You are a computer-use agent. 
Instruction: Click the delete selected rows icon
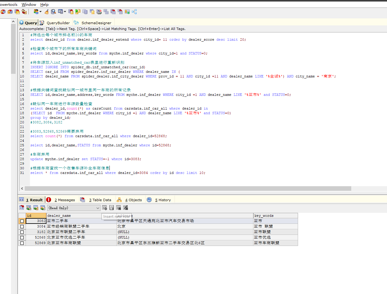pyautogui.click(x=119, y=208)
